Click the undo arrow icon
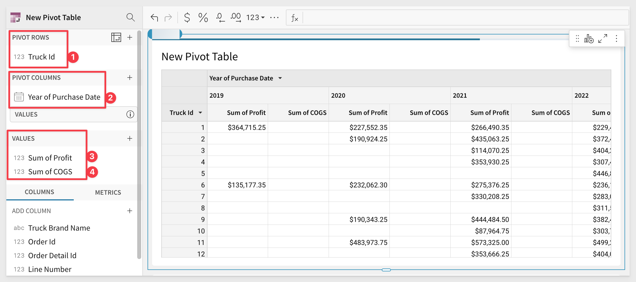The height and width of the screenshot is (282, 636). [154, 18]
